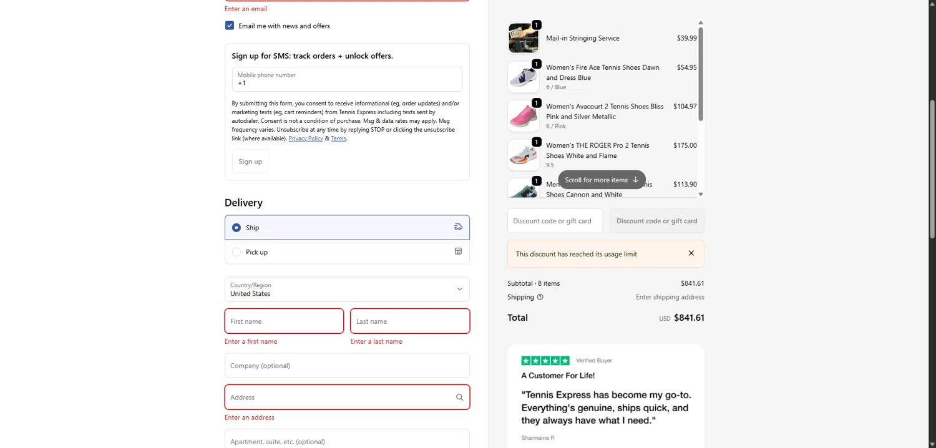Focus the Last name field
Screen dimensions: 936x448
(410, 321)
